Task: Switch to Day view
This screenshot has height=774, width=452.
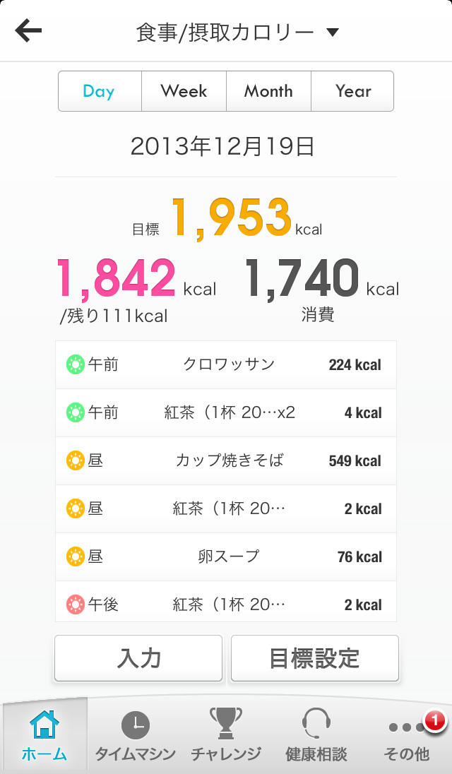Action: 100,91
